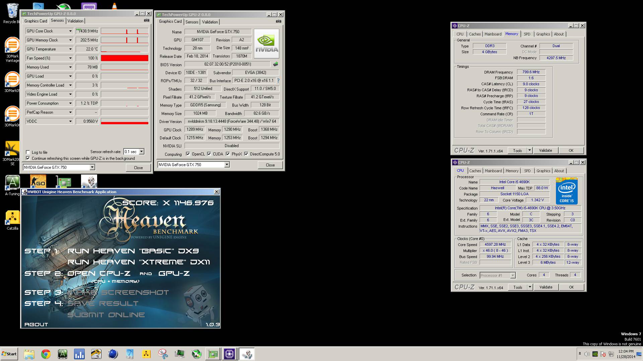Open Caches tab in the lower CPU-Z window
643x361 pixels.
tap(475, 171)
